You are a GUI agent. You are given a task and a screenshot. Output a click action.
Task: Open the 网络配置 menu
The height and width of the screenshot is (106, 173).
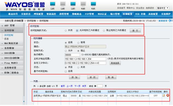(39, 14)
